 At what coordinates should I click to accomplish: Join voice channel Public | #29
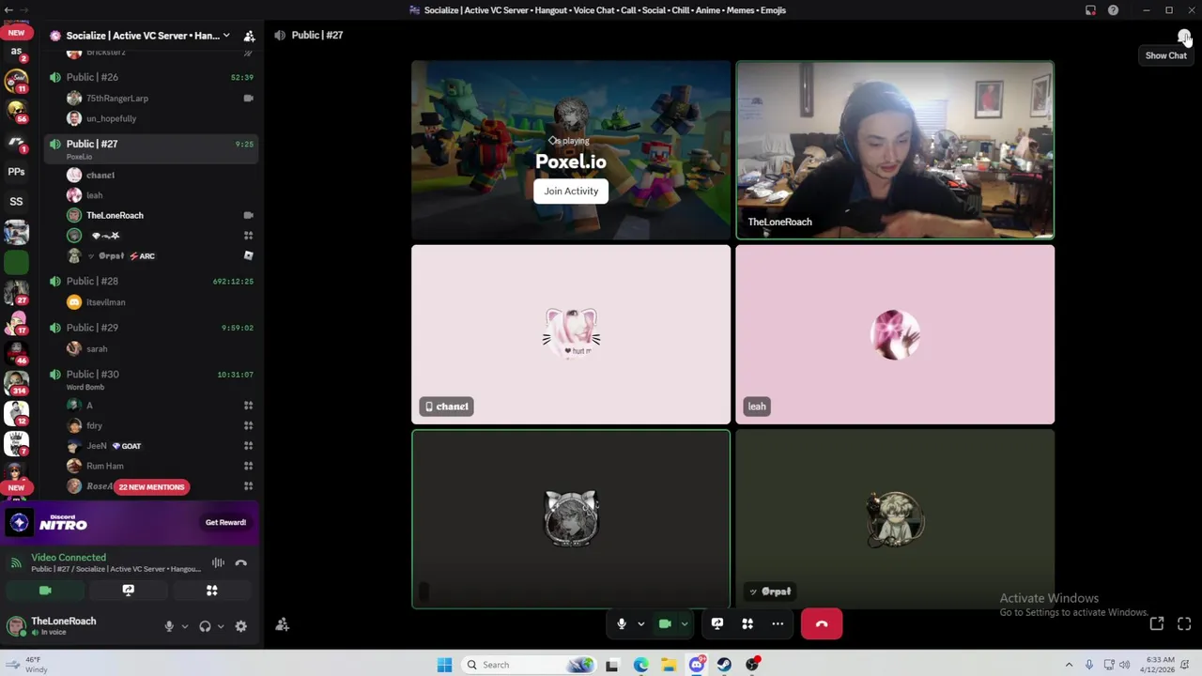(150, 328)
